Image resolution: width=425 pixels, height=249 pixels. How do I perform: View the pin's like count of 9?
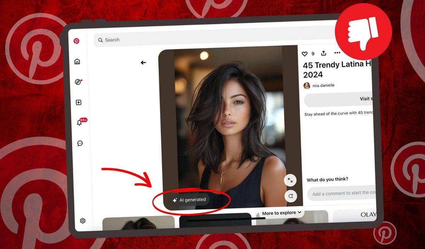(x=312, y=54)
